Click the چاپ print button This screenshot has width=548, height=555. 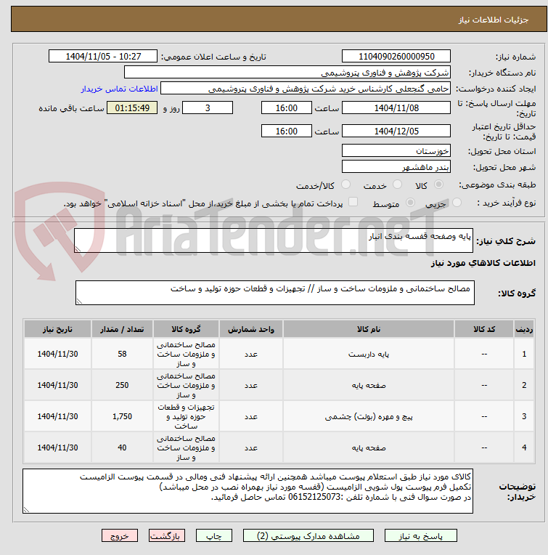[214, 536]
